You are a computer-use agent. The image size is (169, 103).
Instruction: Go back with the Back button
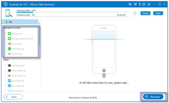13,97
